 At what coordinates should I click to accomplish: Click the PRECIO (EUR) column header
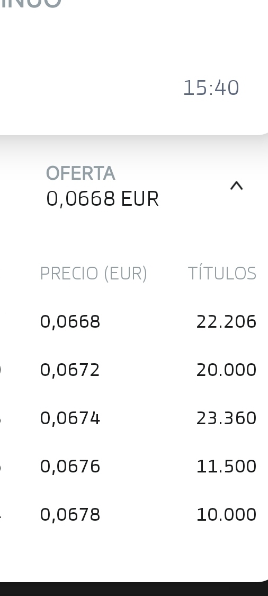point(93,273)
